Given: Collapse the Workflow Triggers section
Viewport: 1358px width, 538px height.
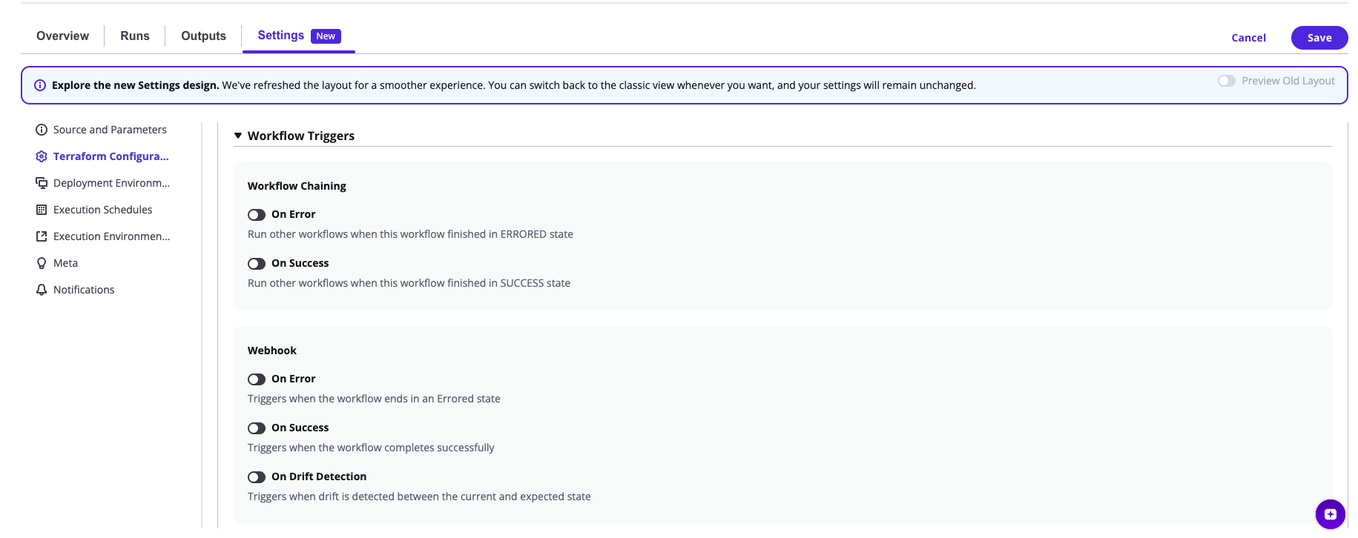Looking at the screenshot, I should coord(237,135).
